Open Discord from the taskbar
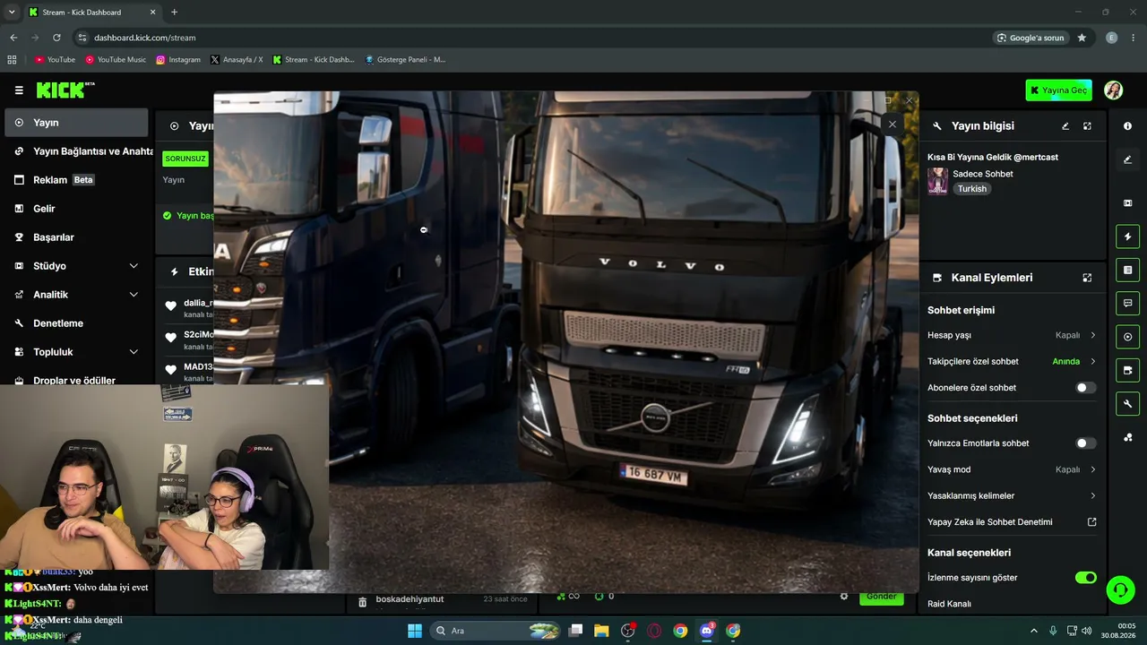Viewport: 1147px width, 645px height. [x=707, y=631]
